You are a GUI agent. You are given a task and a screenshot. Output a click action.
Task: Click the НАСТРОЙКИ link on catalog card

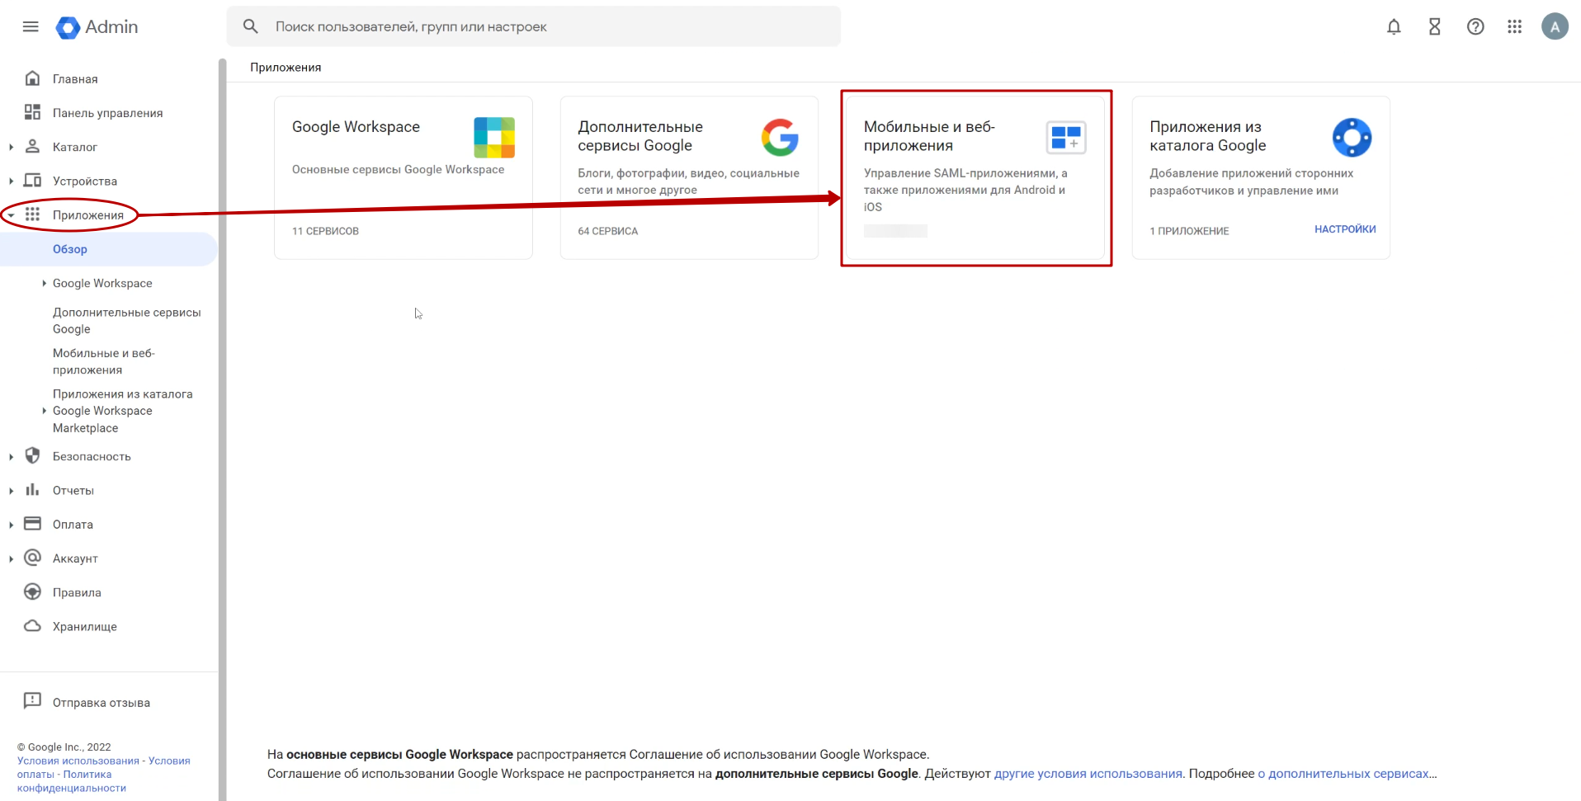click(1344, 229)
